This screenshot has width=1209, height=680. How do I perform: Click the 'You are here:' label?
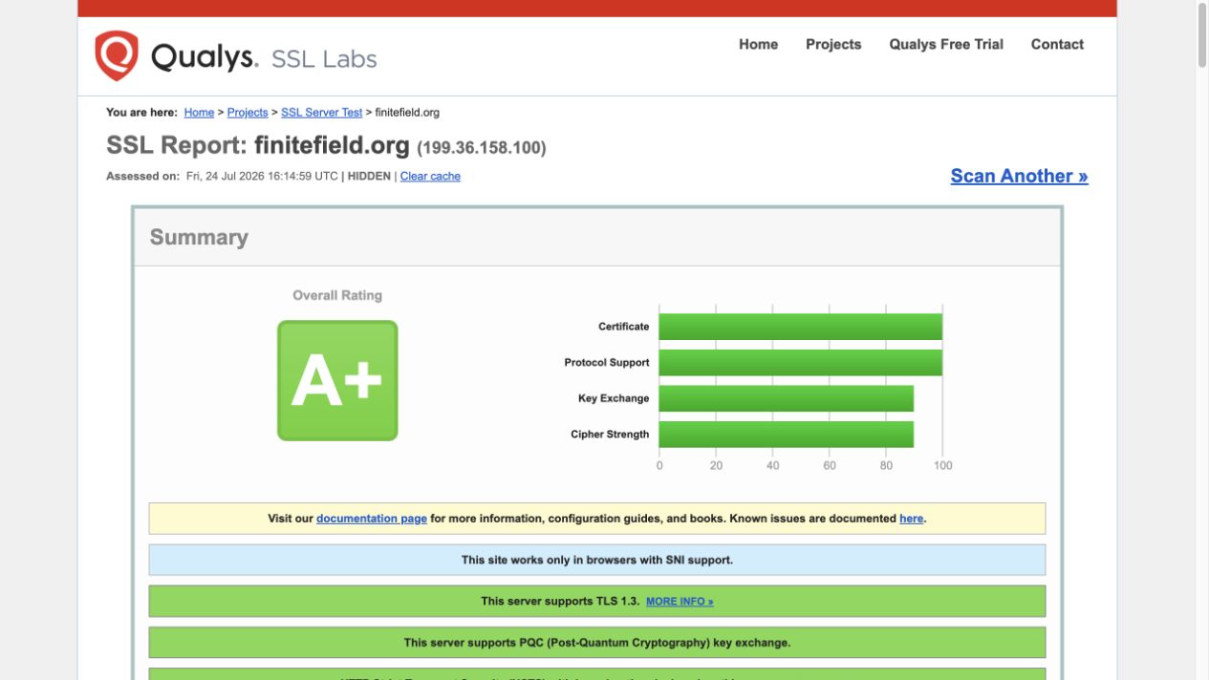[141, 112]
